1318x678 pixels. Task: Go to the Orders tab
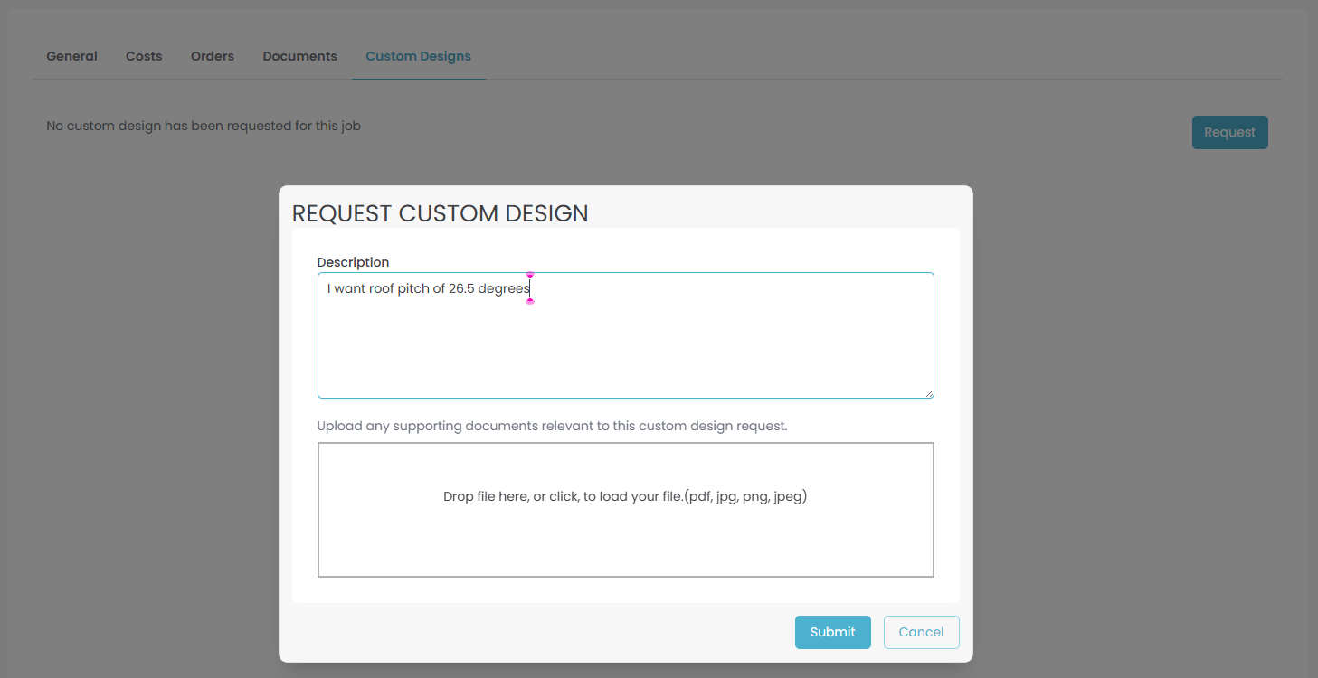click(213, 56)
